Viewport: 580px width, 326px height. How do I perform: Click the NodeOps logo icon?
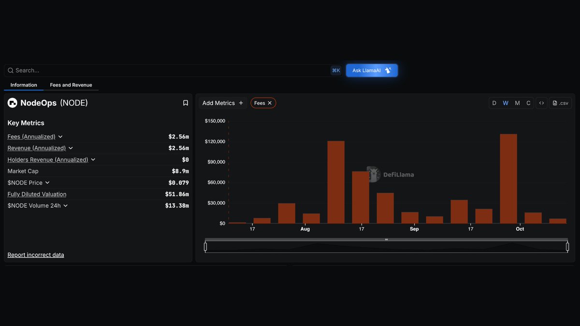tap(12, 103)
